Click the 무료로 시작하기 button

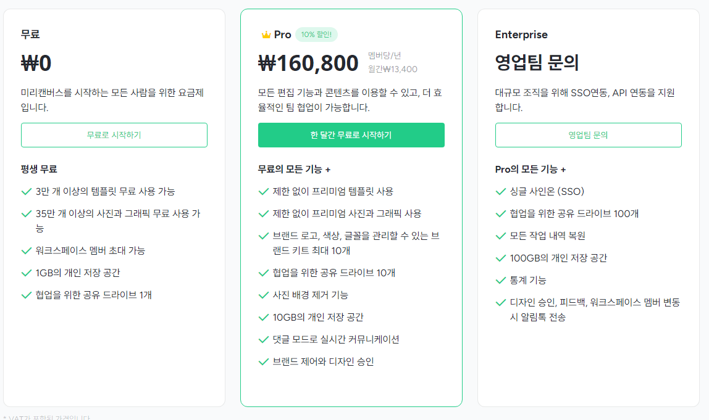(x=114, y=135)
